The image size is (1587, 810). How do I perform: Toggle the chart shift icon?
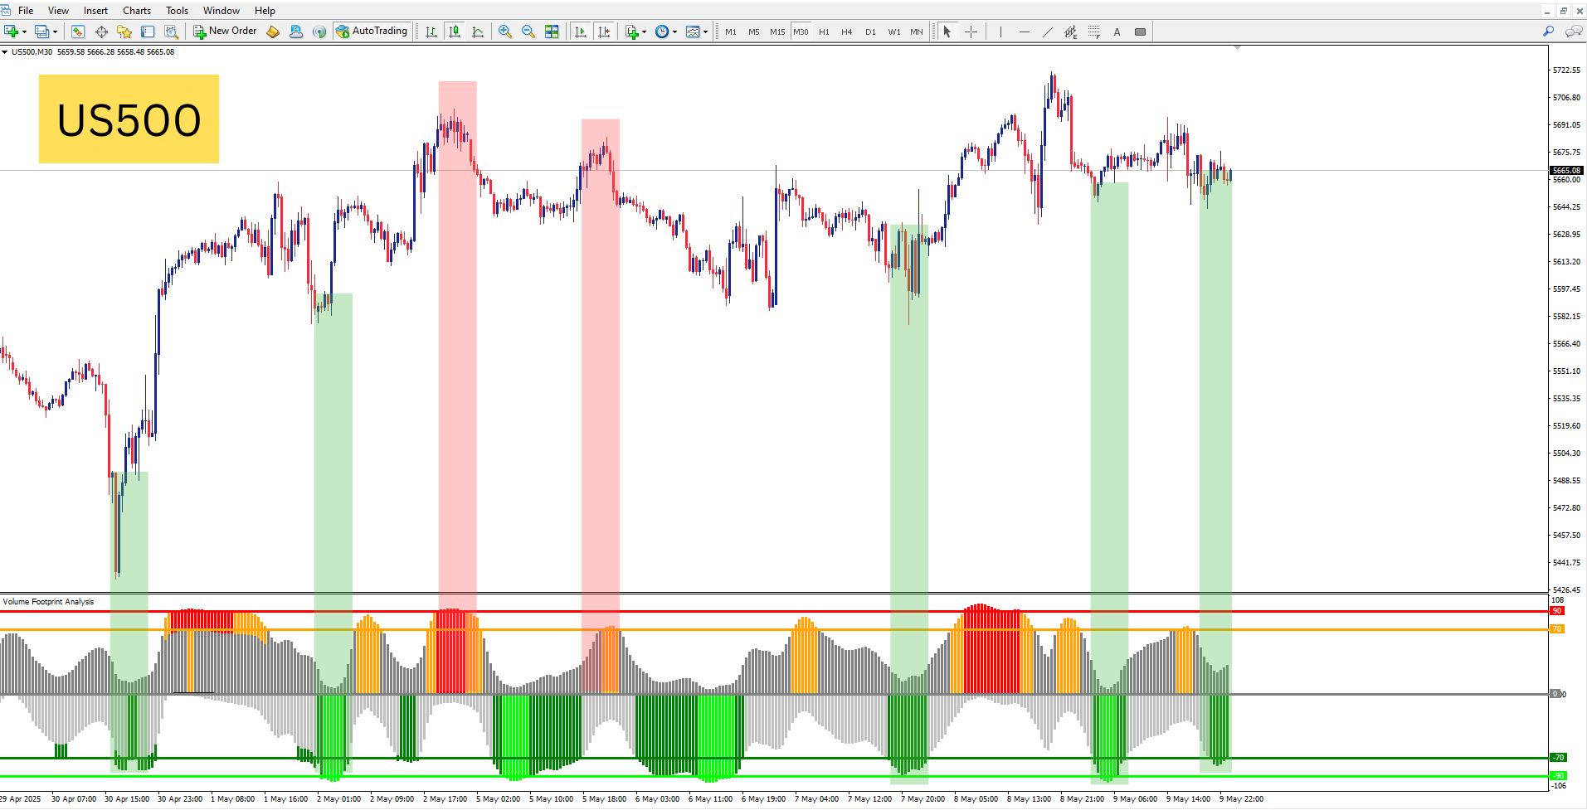tap(604, 32)
